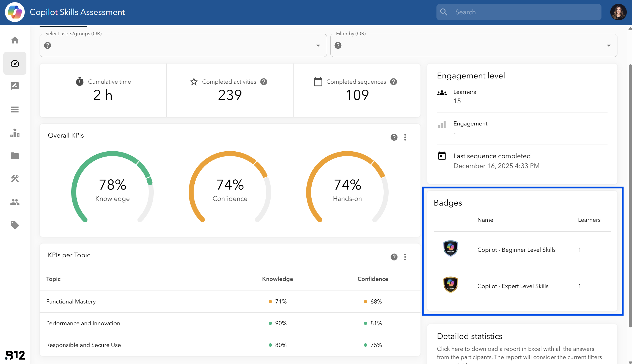This screenshot has height=364, width=632.
Task: Open the tools wrench-hammer sidebar icon
Action: (x=15, y=179)
